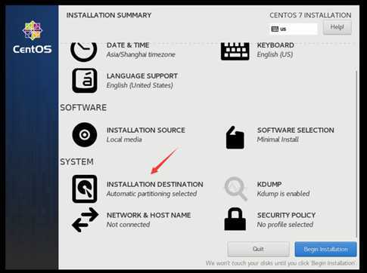Open the SOFTWARE SELECTION label

pyautogui.click(x=296, y=130)
